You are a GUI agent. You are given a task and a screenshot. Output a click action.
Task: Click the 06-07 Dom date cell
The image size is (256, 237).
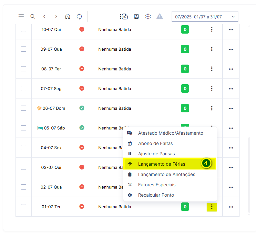[51, 108]
